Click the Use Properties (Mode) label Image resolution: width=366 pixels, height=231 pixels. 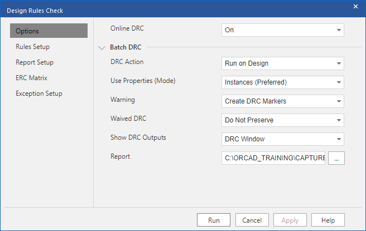[x=143, y=81]
